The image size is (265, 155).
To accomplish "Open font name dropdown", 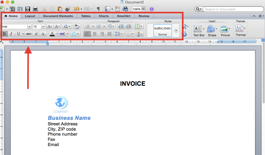I will pos(29,26).
